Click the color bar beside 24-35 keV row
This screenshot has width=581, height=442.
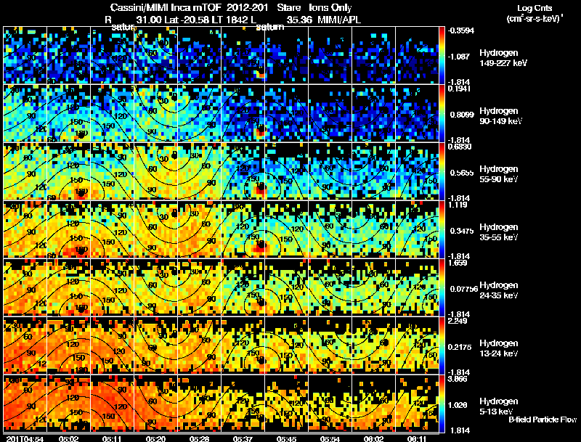tap(442, 287)
